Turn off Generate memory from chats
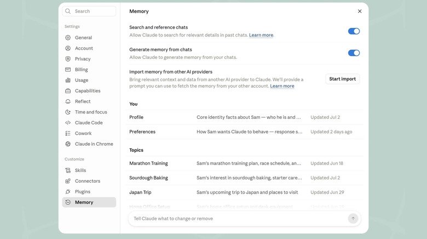Screen dimensions: 427x239 coord(354,53)
